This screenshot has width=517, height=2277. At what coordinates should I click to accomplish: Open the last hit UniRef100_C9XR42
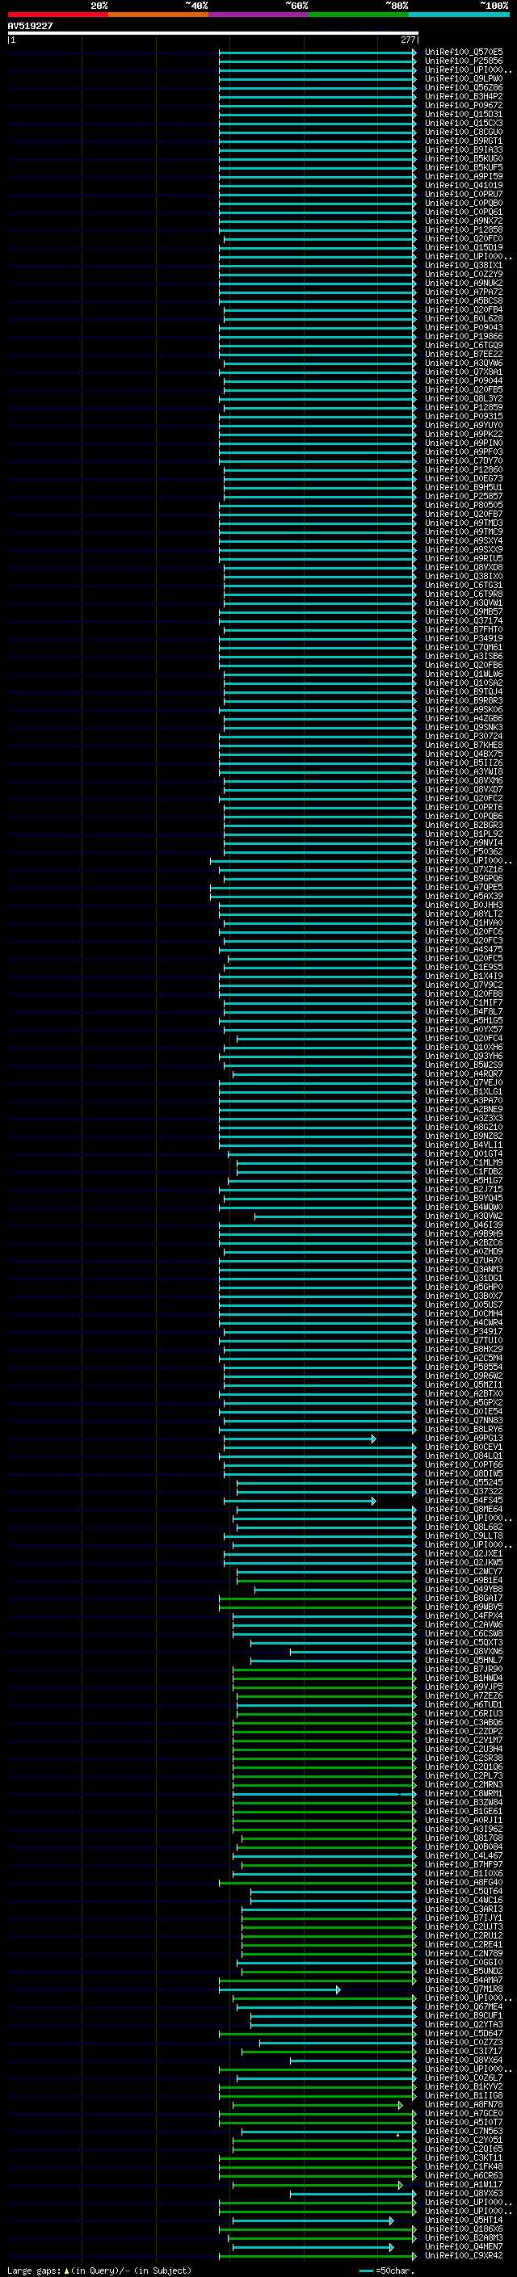pos(464,2256)
